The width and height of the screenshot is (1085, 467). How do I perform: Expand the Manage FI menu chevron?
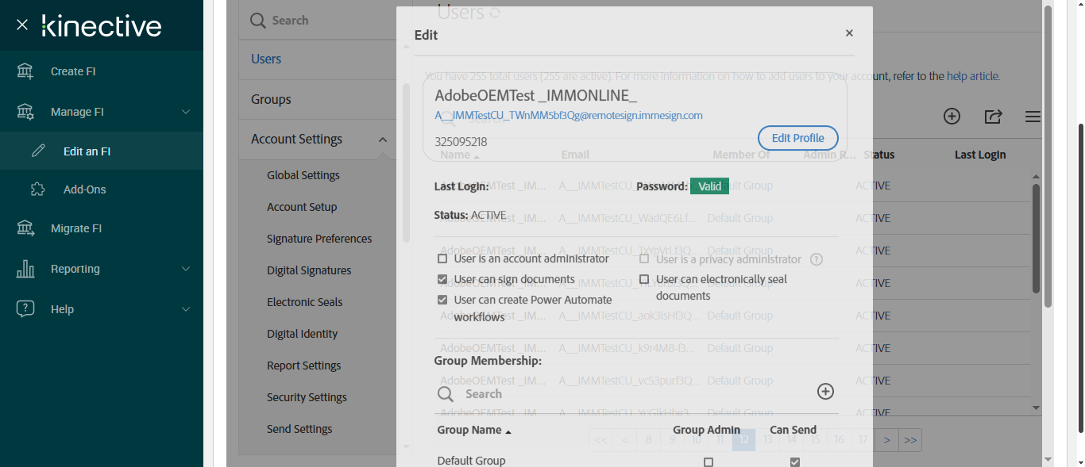[x=186, y=112]
